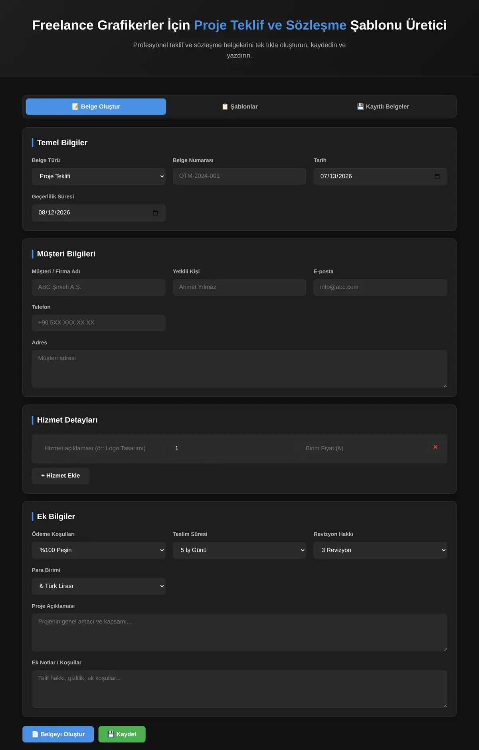This screenshot has width=479, height=750.
Task: Switch to the Belge Oluştur tab
Action: click(96, 107)
